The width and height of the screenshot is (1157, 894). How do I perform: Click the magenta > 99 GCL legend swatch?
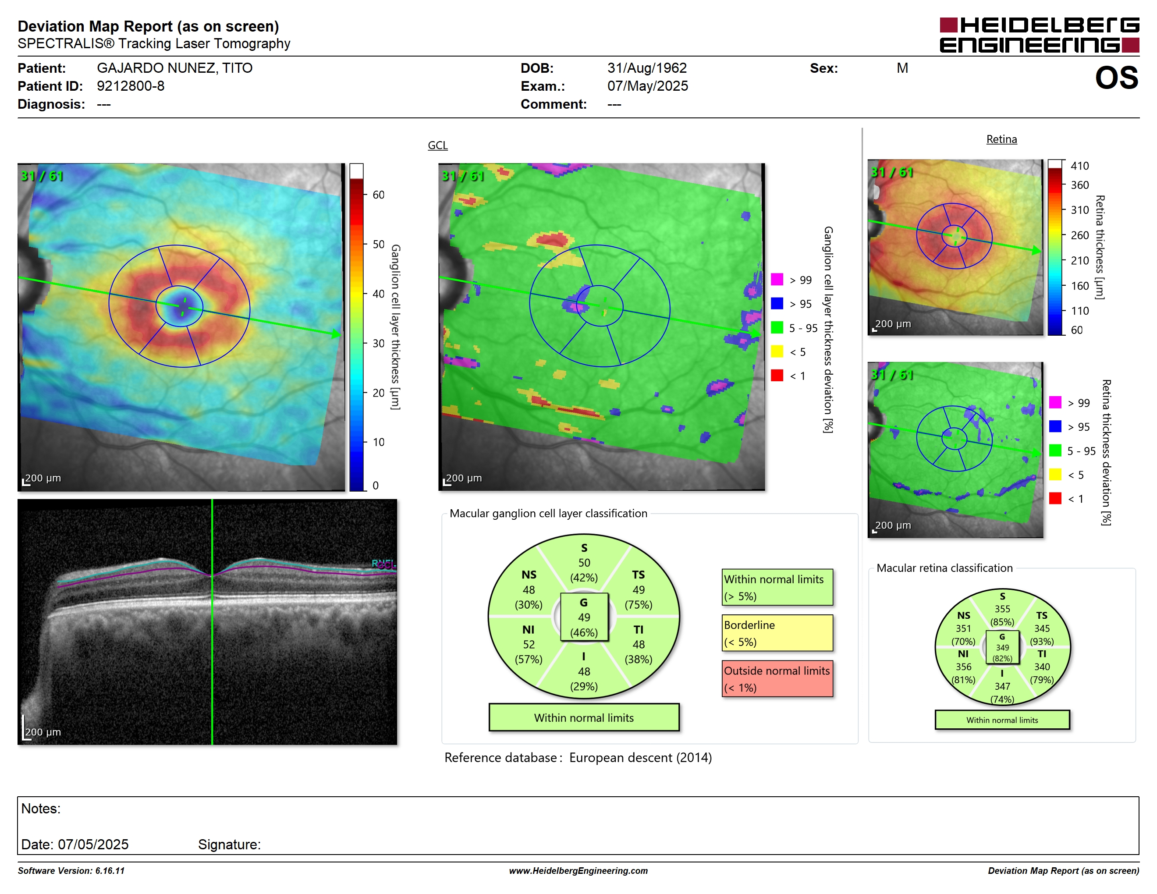(x=777, y=280)
